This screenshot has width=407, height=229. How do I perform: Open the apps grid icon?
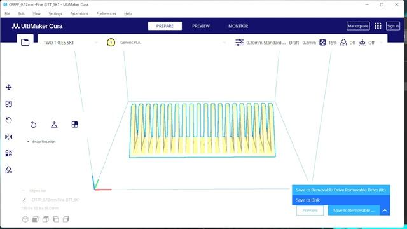pos(378,26)
